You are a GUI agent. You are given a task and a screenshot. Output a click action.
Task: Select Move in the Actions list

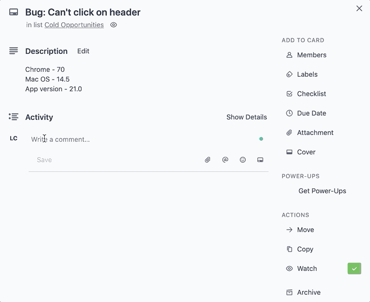[305, 230]
